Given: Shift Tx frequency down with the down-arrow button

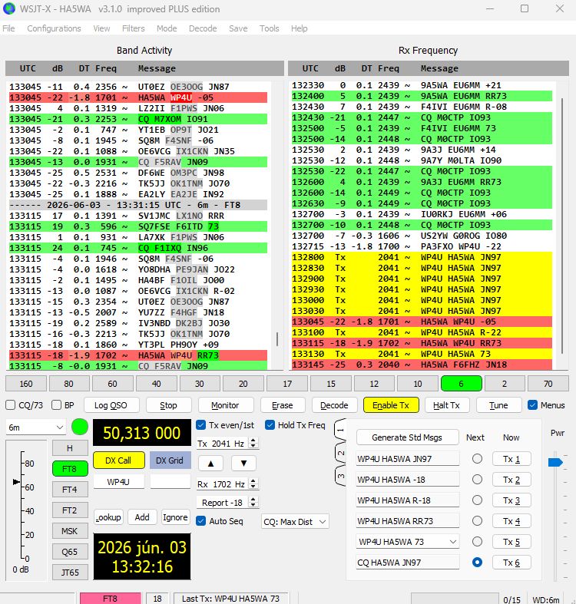Looking at the screenshot, I should tap(243, 464).
